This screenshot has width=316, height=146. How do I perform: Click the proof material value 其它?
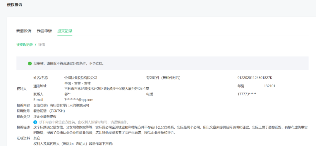(37, 138)
